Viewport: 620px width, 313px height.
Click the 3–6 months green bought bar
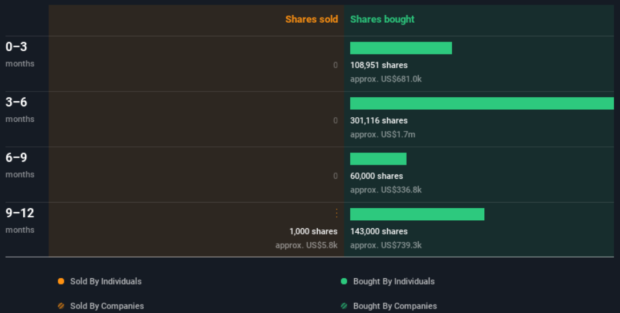[481, 104]
